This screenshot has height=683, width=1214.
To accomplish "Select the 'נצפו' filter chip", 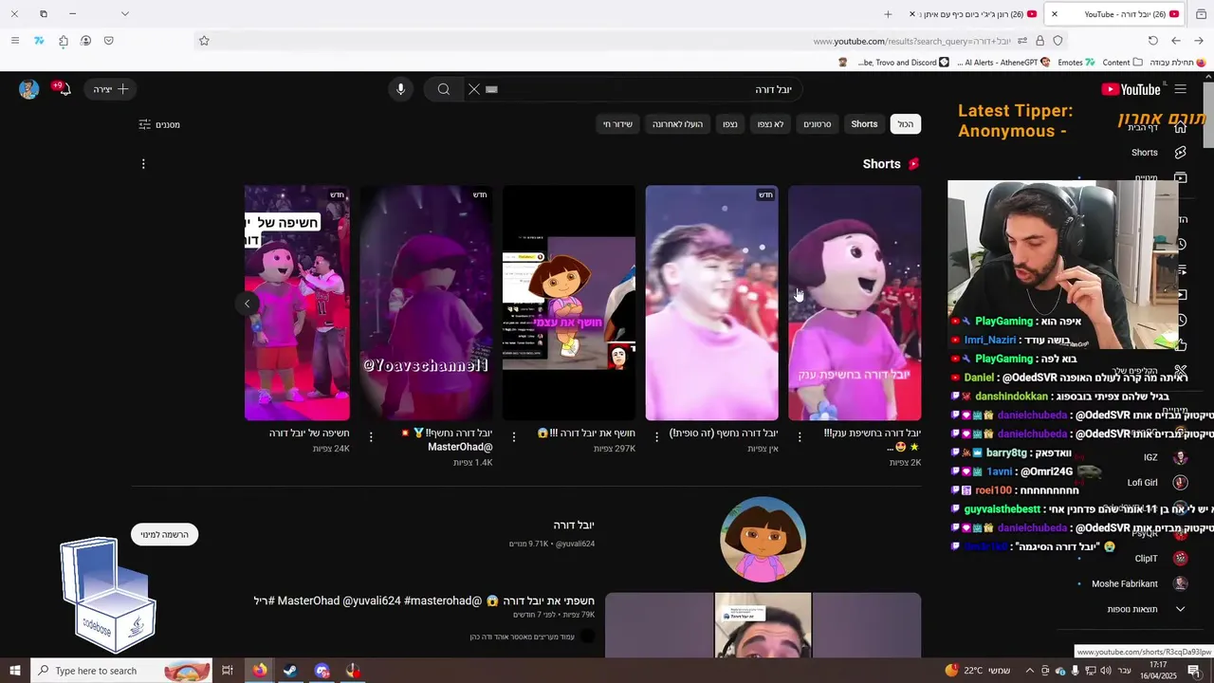I will click(x=729, y=124).
